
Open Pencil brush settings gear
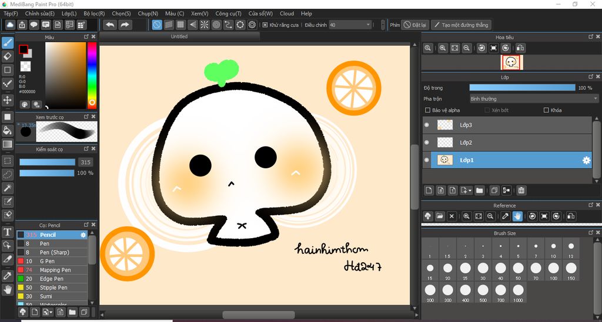[83, 235]
